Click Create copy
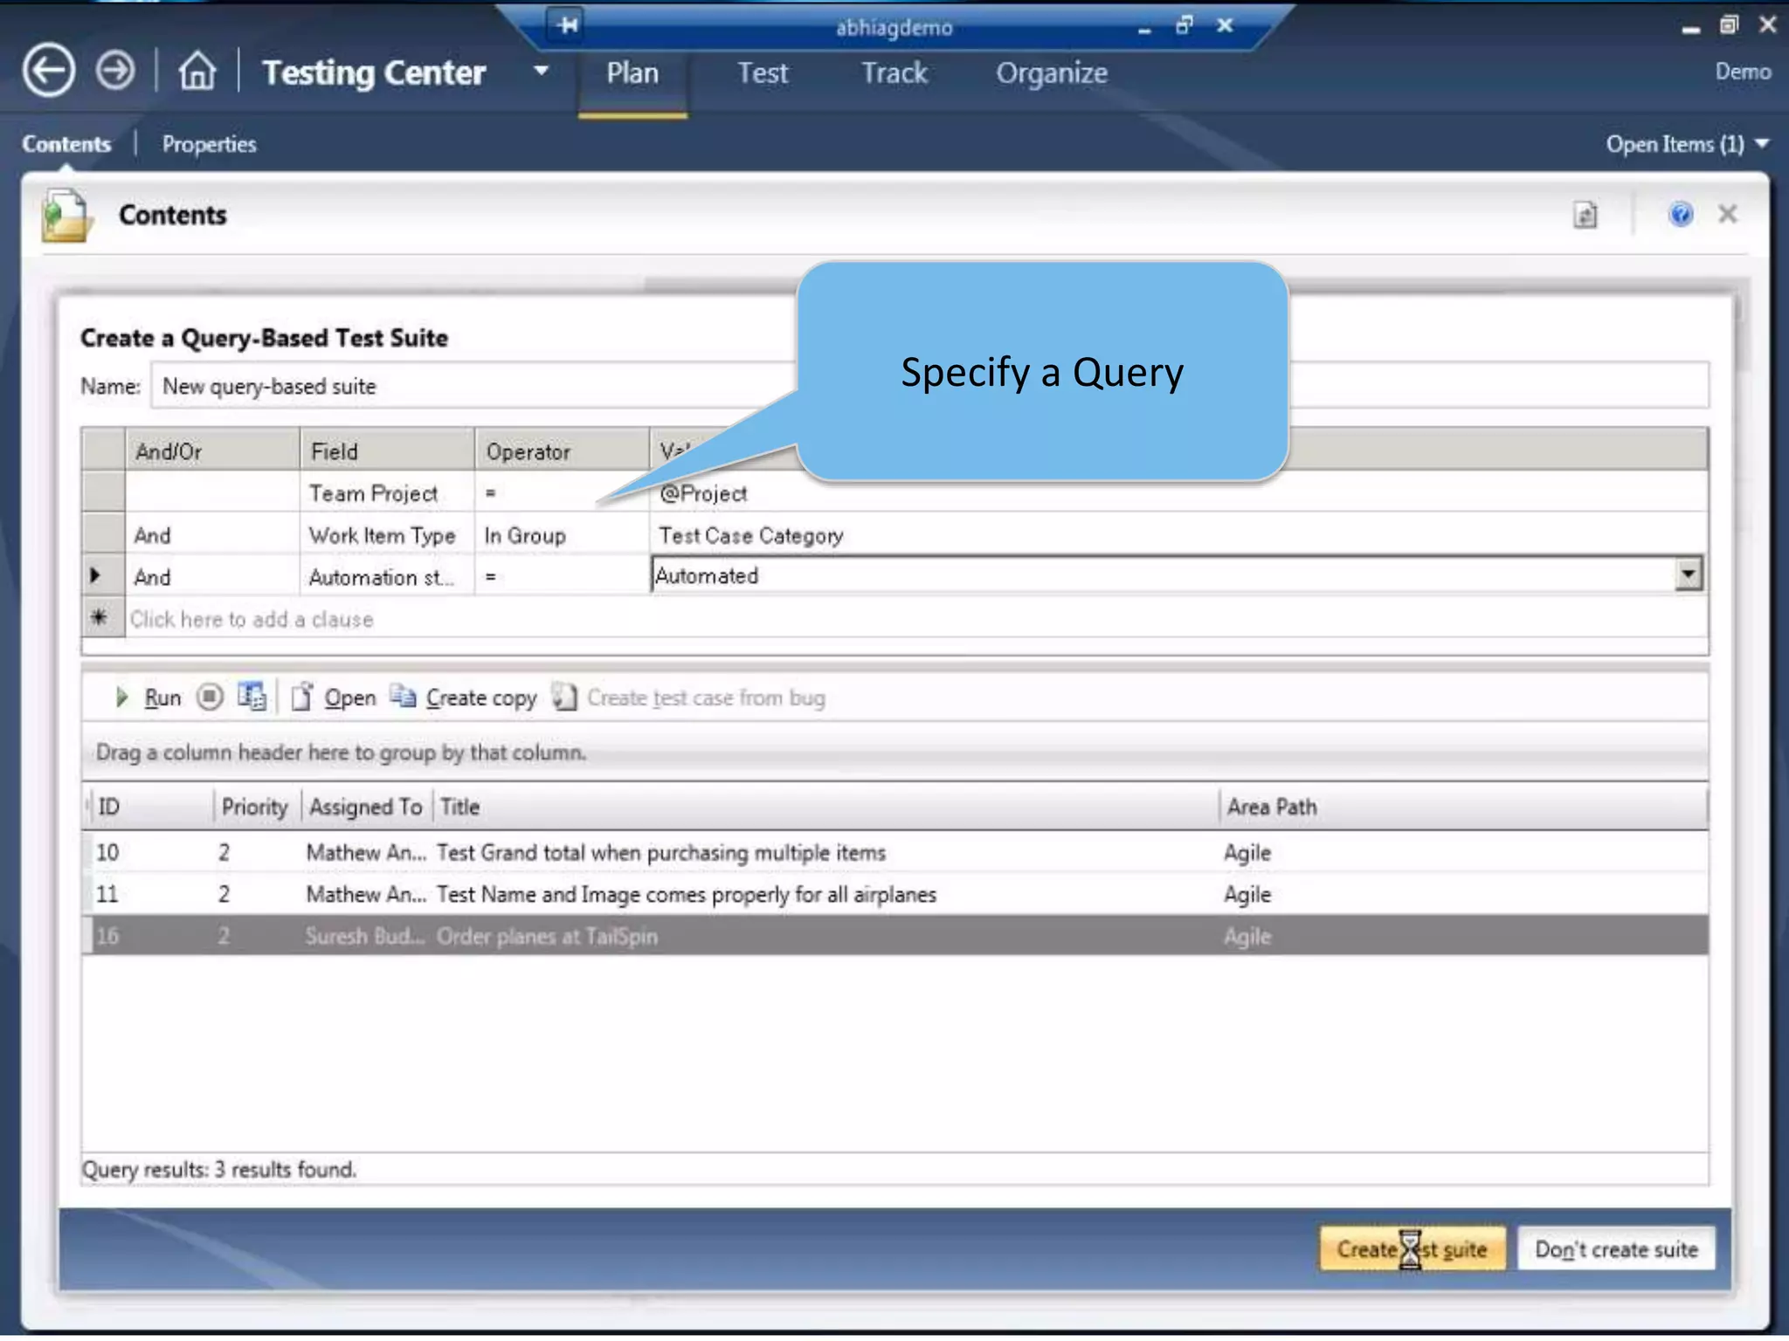Screen dimensions: 1789x1341 [x=481, y=698]
